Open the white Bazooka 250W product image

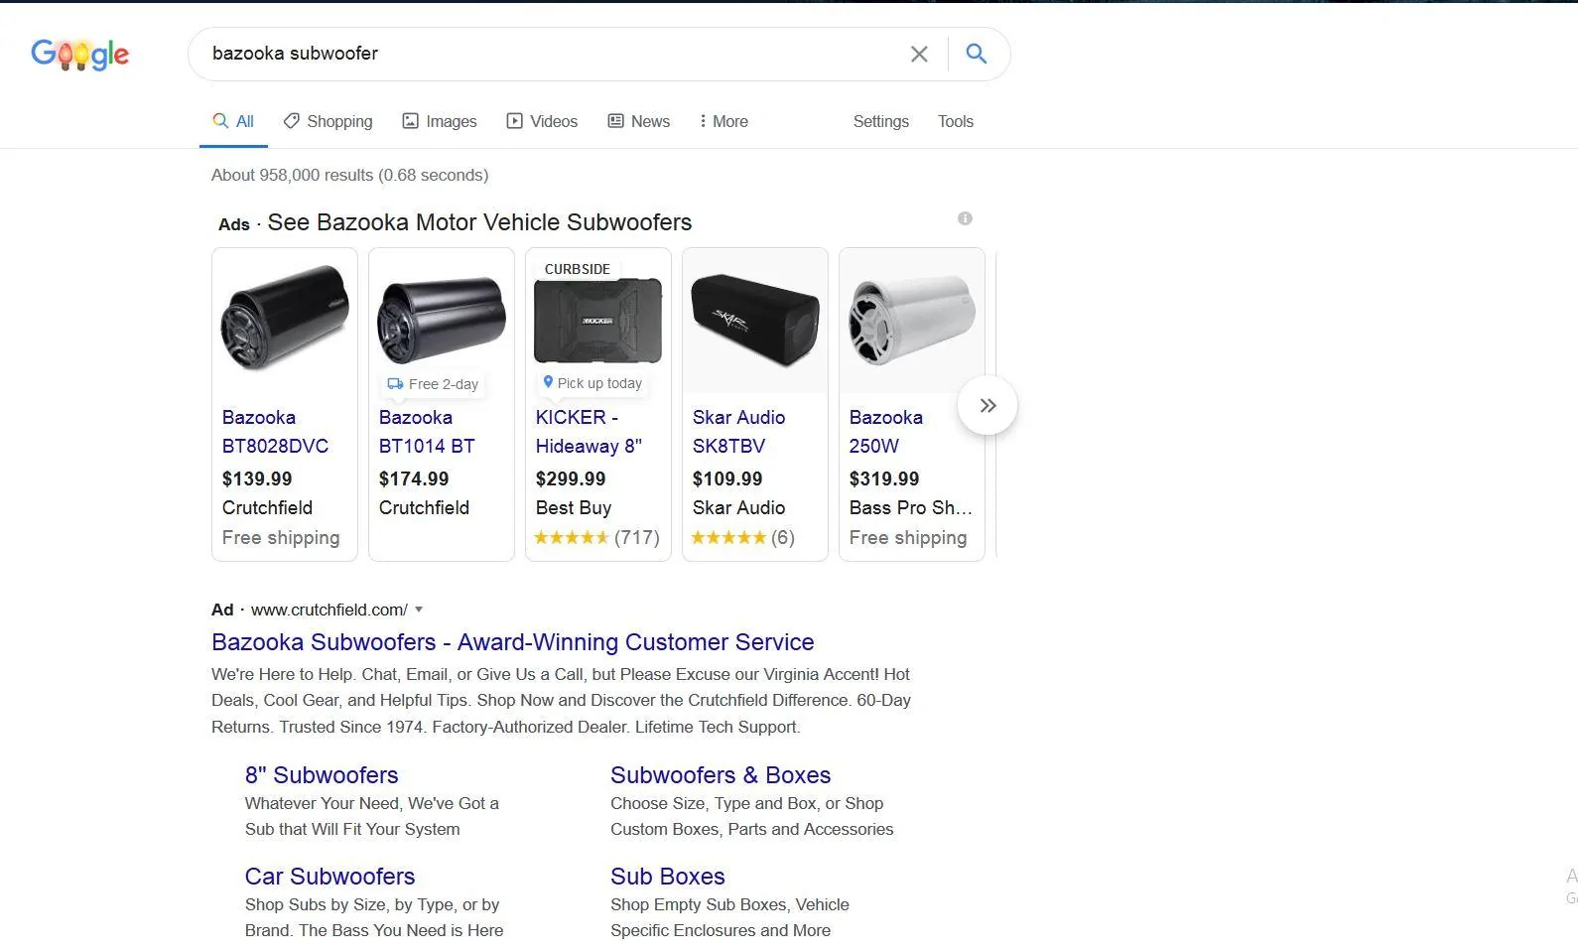point(912,321)
